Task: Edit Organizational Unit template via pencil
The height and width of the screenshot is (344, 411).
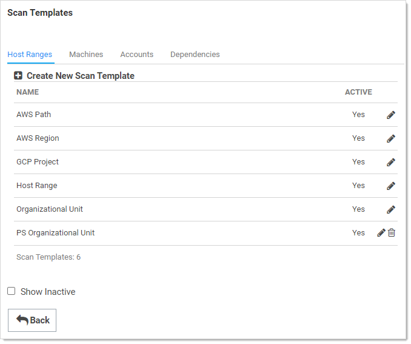Action: (x=391, y=209)
